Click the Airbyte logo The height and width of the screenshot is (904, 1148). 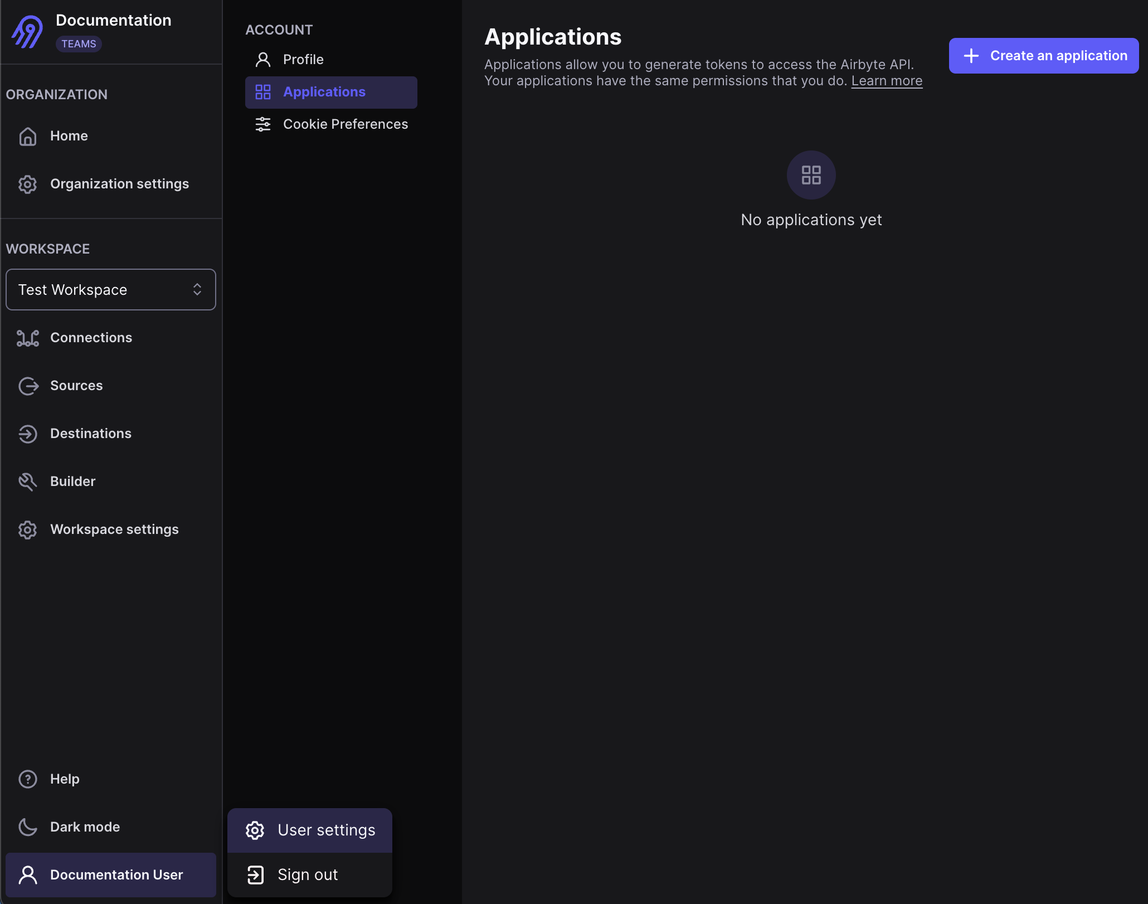pyautogui.click(x=27, y=32)
